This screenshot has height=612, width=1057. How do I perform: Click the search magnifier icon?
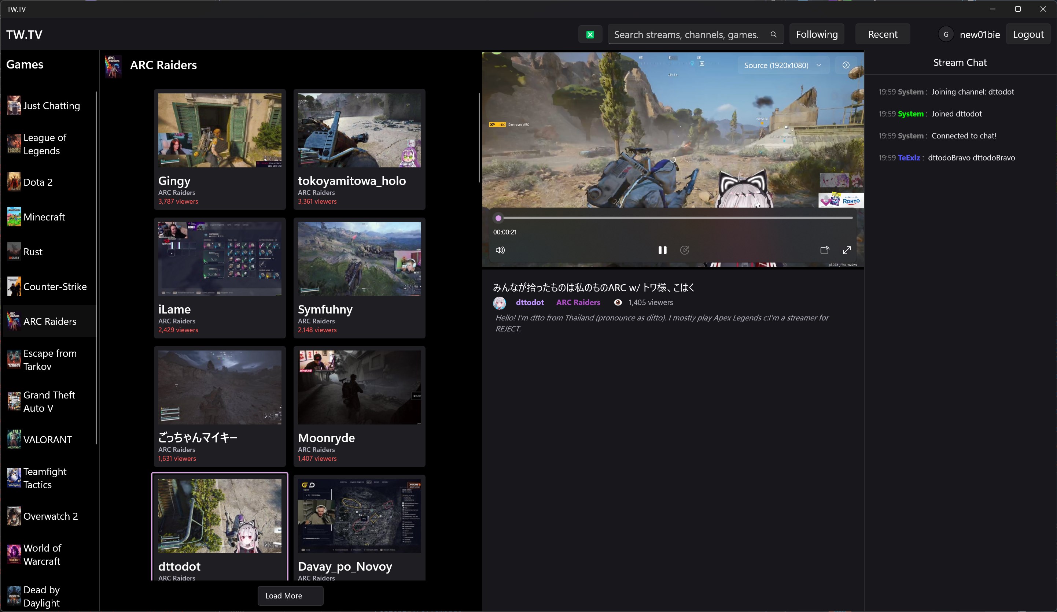(773, 34)
